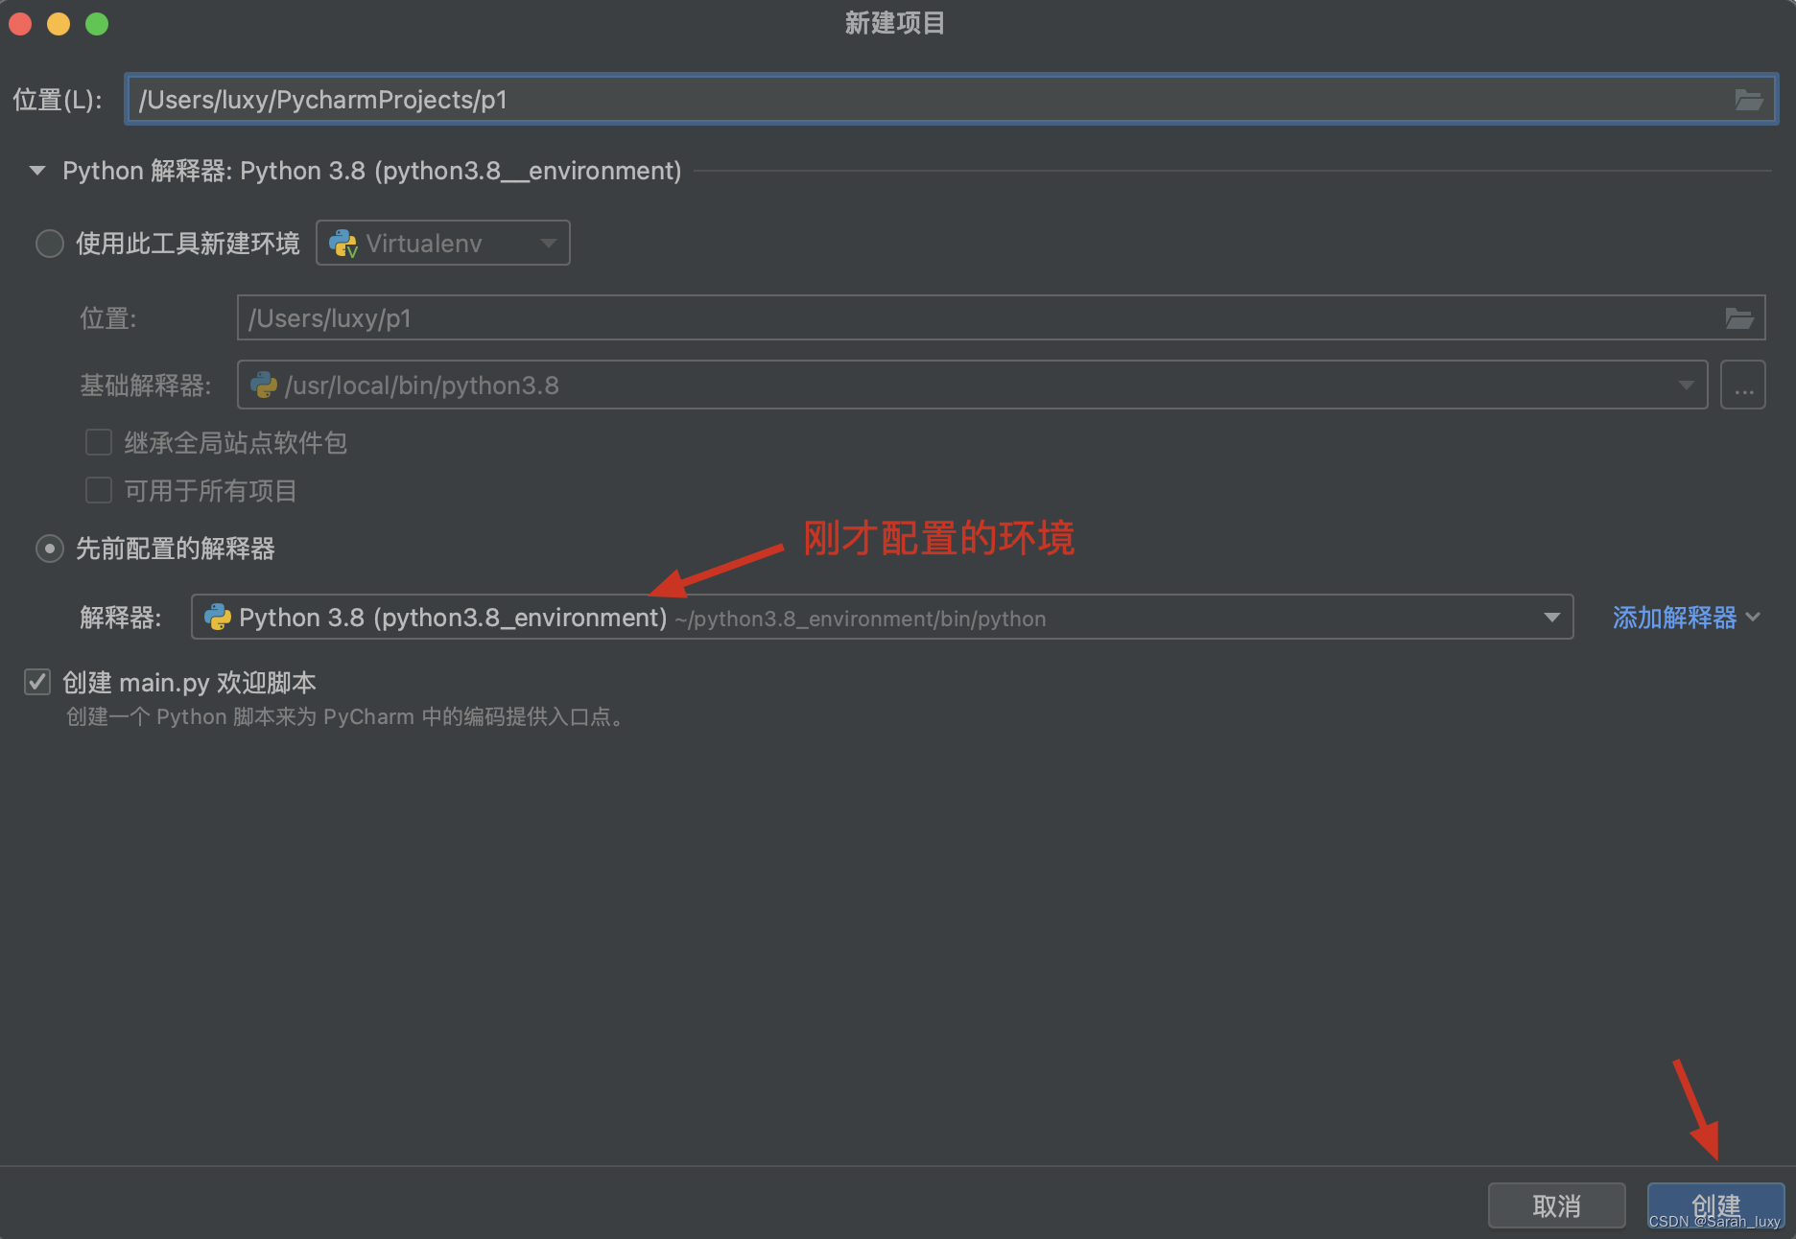Expand the configured interpreter dropdown
The width and height of the screenshot is (1796, 1239).
[x=1551, y=618]
